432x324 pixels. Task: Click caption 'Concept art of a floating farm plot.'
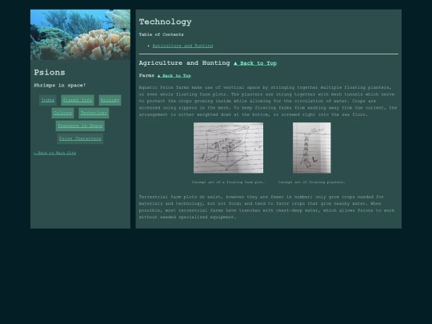[228, 182]
